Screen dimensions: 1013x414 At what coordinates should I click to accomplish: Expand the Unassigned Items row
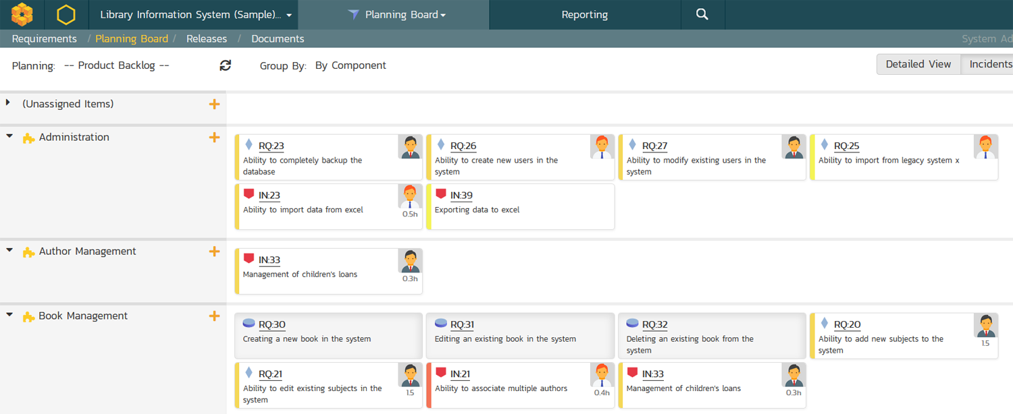coord(8,102)
